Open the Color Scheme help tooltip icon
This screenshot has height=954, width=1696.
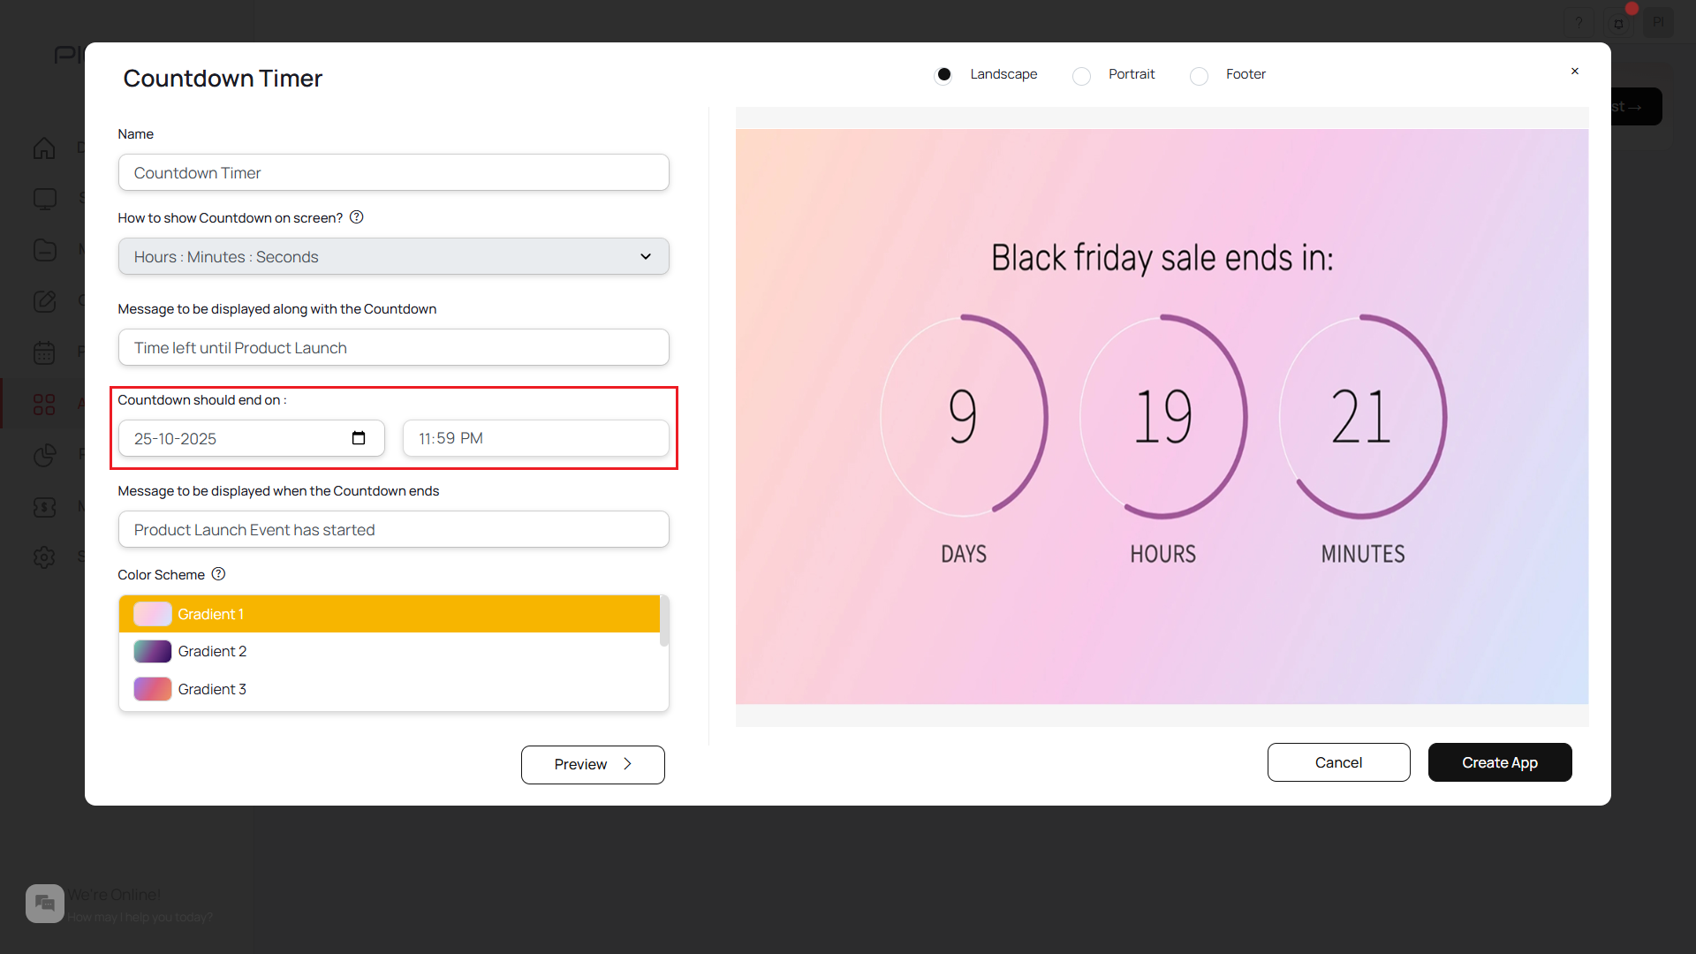(x=217, y=574)
